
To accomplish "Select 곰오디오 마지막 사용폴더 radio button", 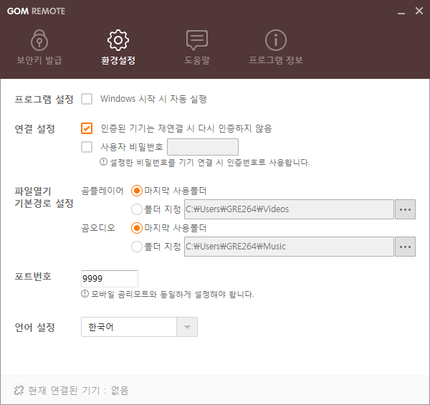I will pyautogui.click(x=137, y=228).
